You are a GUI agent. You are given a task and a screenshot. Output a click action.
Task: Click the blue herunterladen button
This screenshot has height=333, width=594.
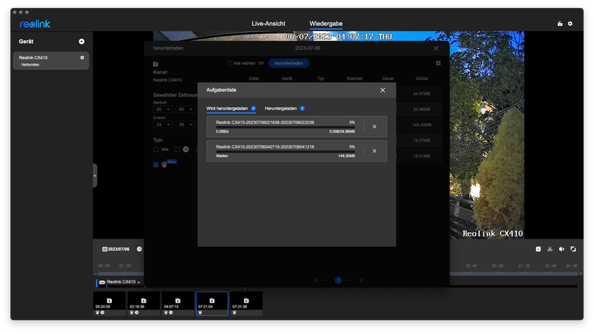tap(289, 63)
